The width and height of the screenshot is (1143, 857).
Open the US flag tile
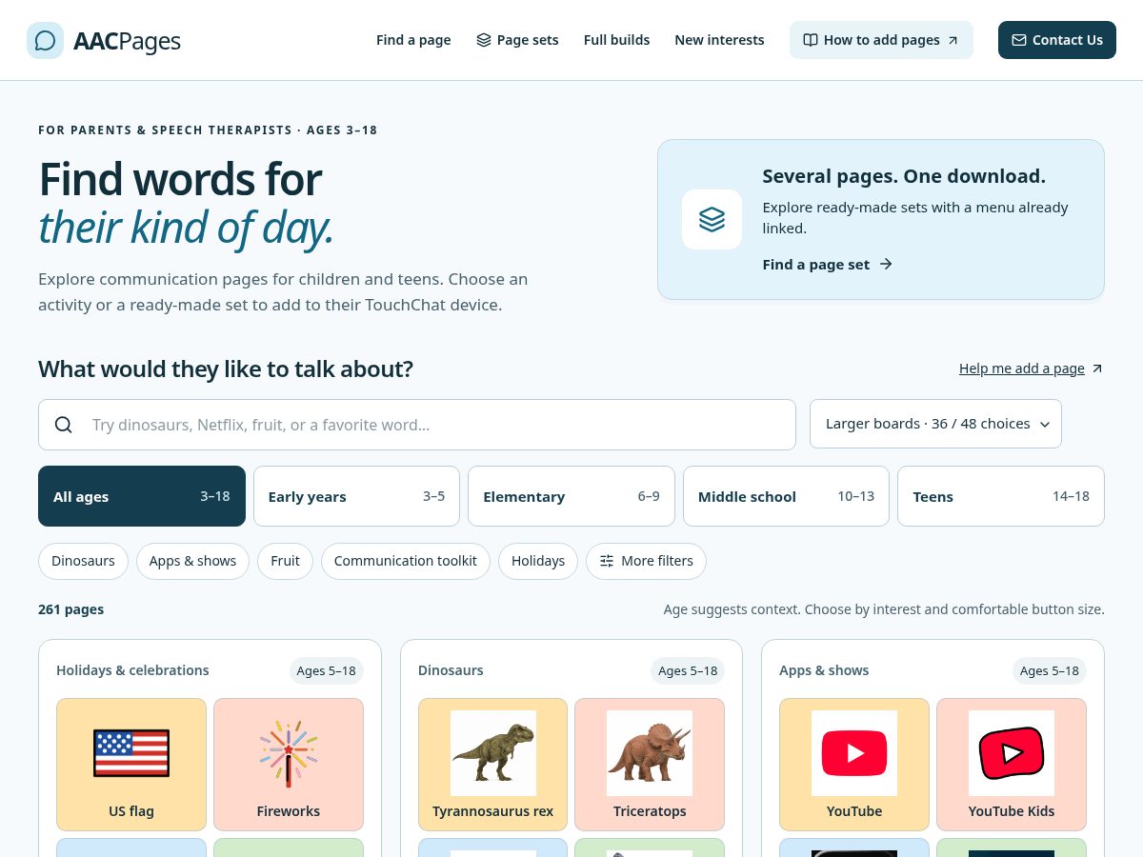point(131,765)
